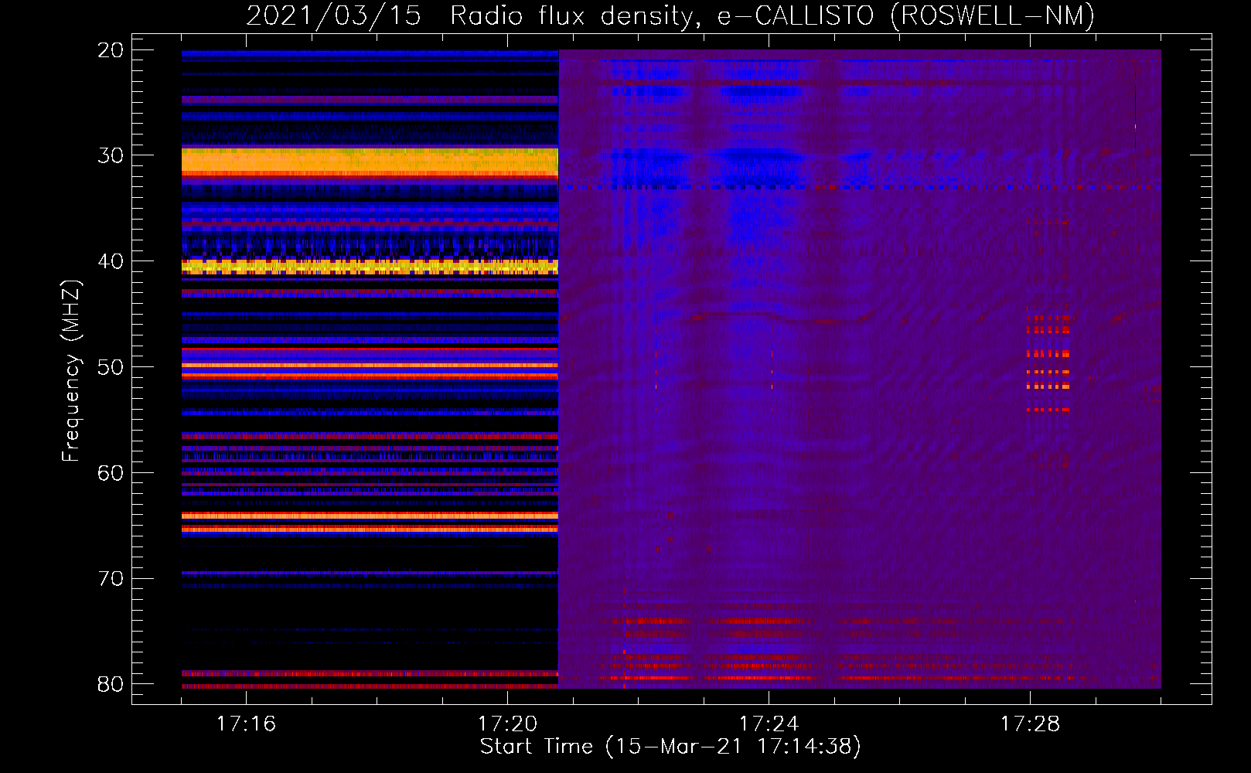Click the yellow band near 40 MHz
The image size is (1251, 773).
[370, 267]
